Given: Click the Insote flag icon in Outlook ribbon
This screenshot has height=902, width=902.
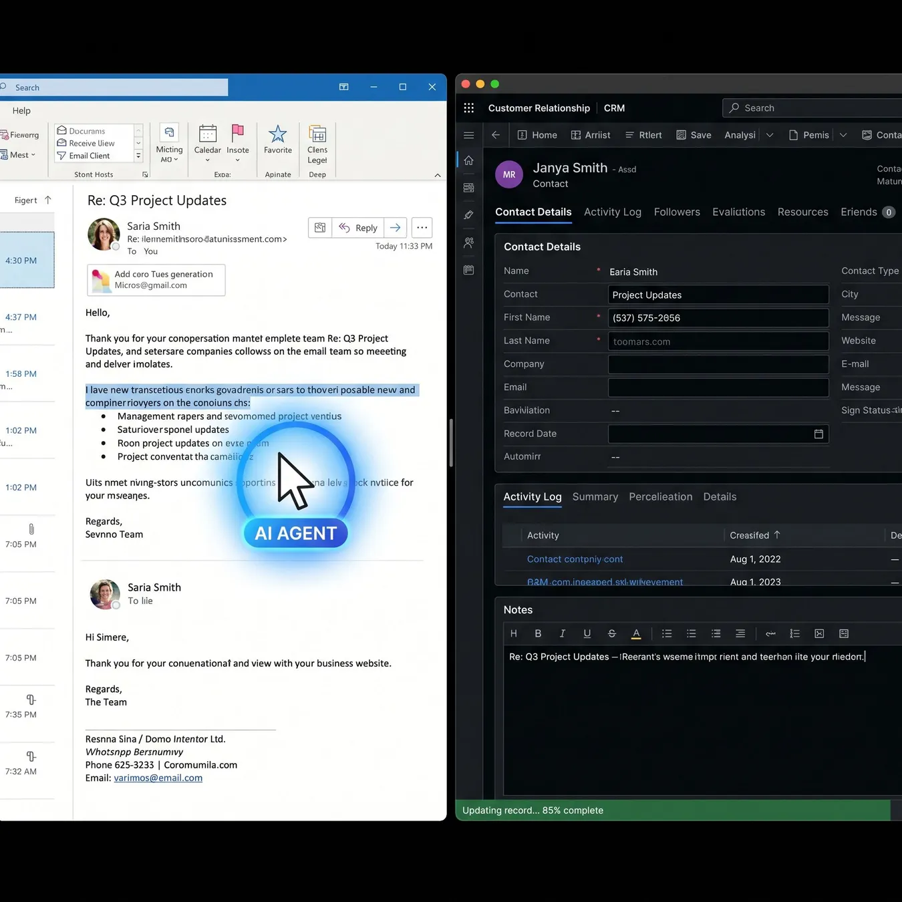Looking at the screenshot, I should coord(237,132).
